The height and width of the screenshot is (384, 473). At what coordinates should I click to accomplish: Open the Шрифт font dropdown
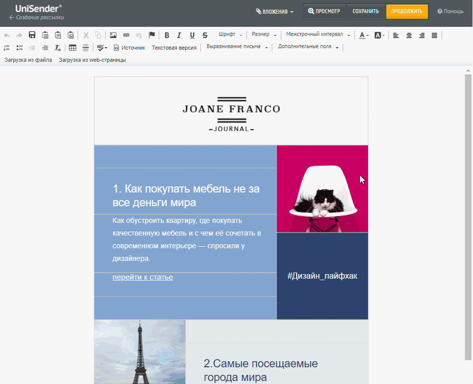click(x=230, y=34)
